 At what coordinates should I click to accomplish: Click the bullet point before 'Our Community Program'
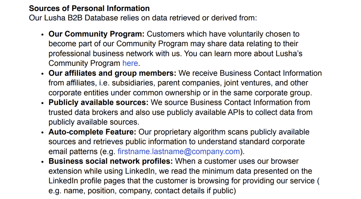43,35
